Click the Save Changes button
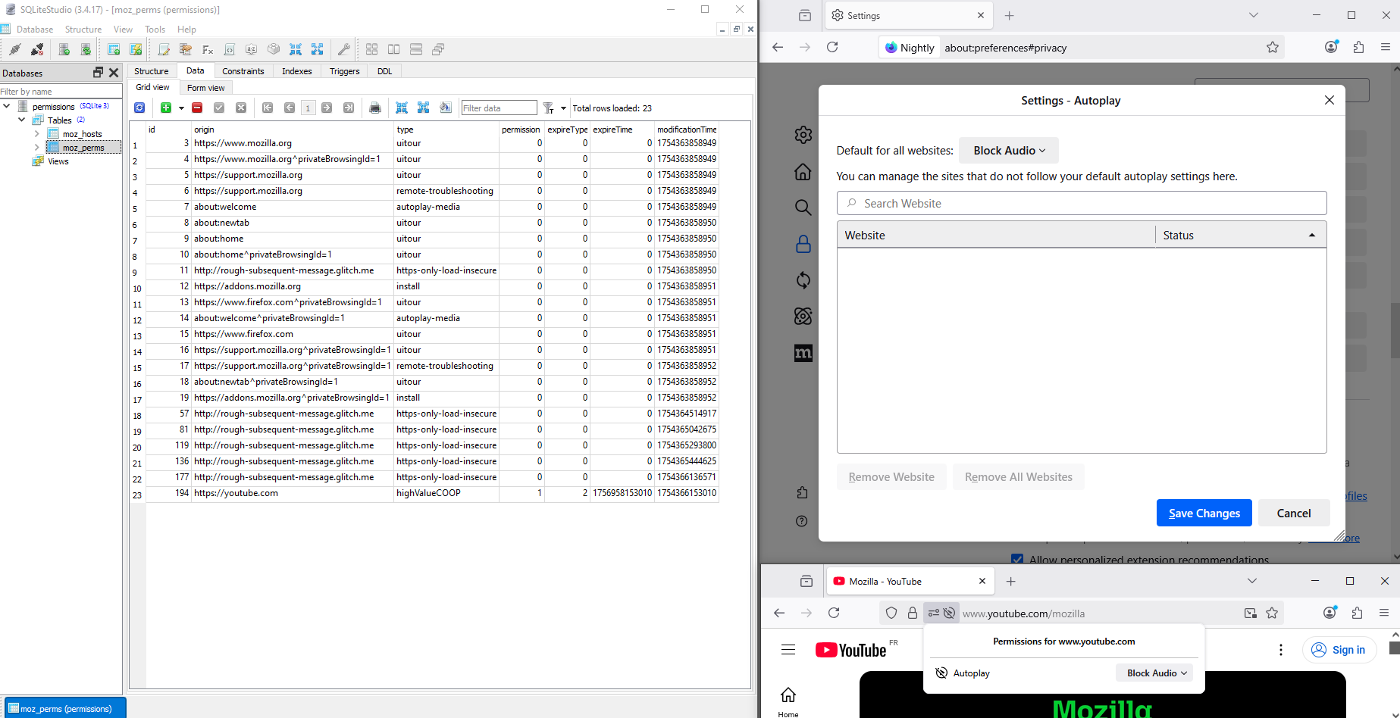This screenshot has width=1400, height=718. 1203,514
